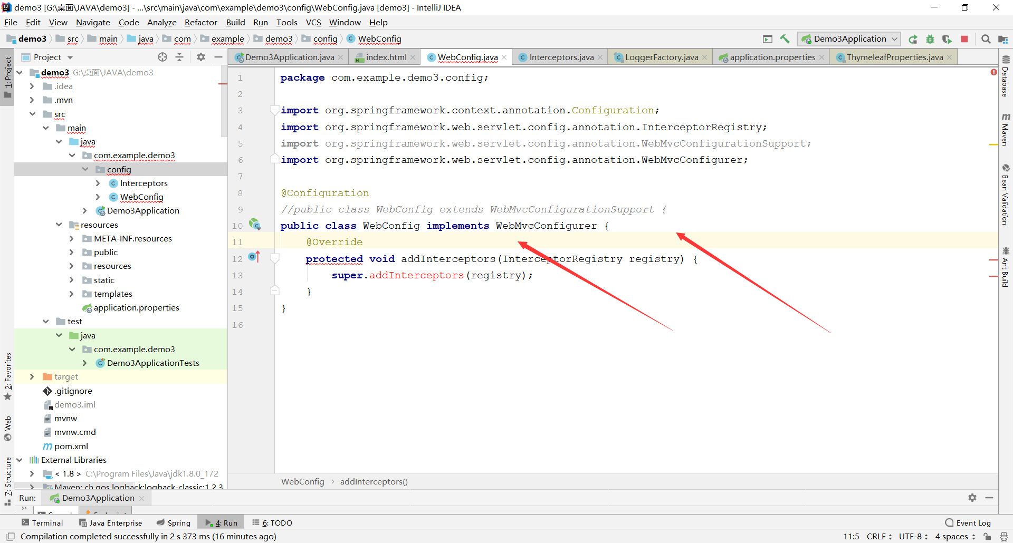Open the Favorites side tab
Screen dimensions: 1013x543
tap(8, 376)
